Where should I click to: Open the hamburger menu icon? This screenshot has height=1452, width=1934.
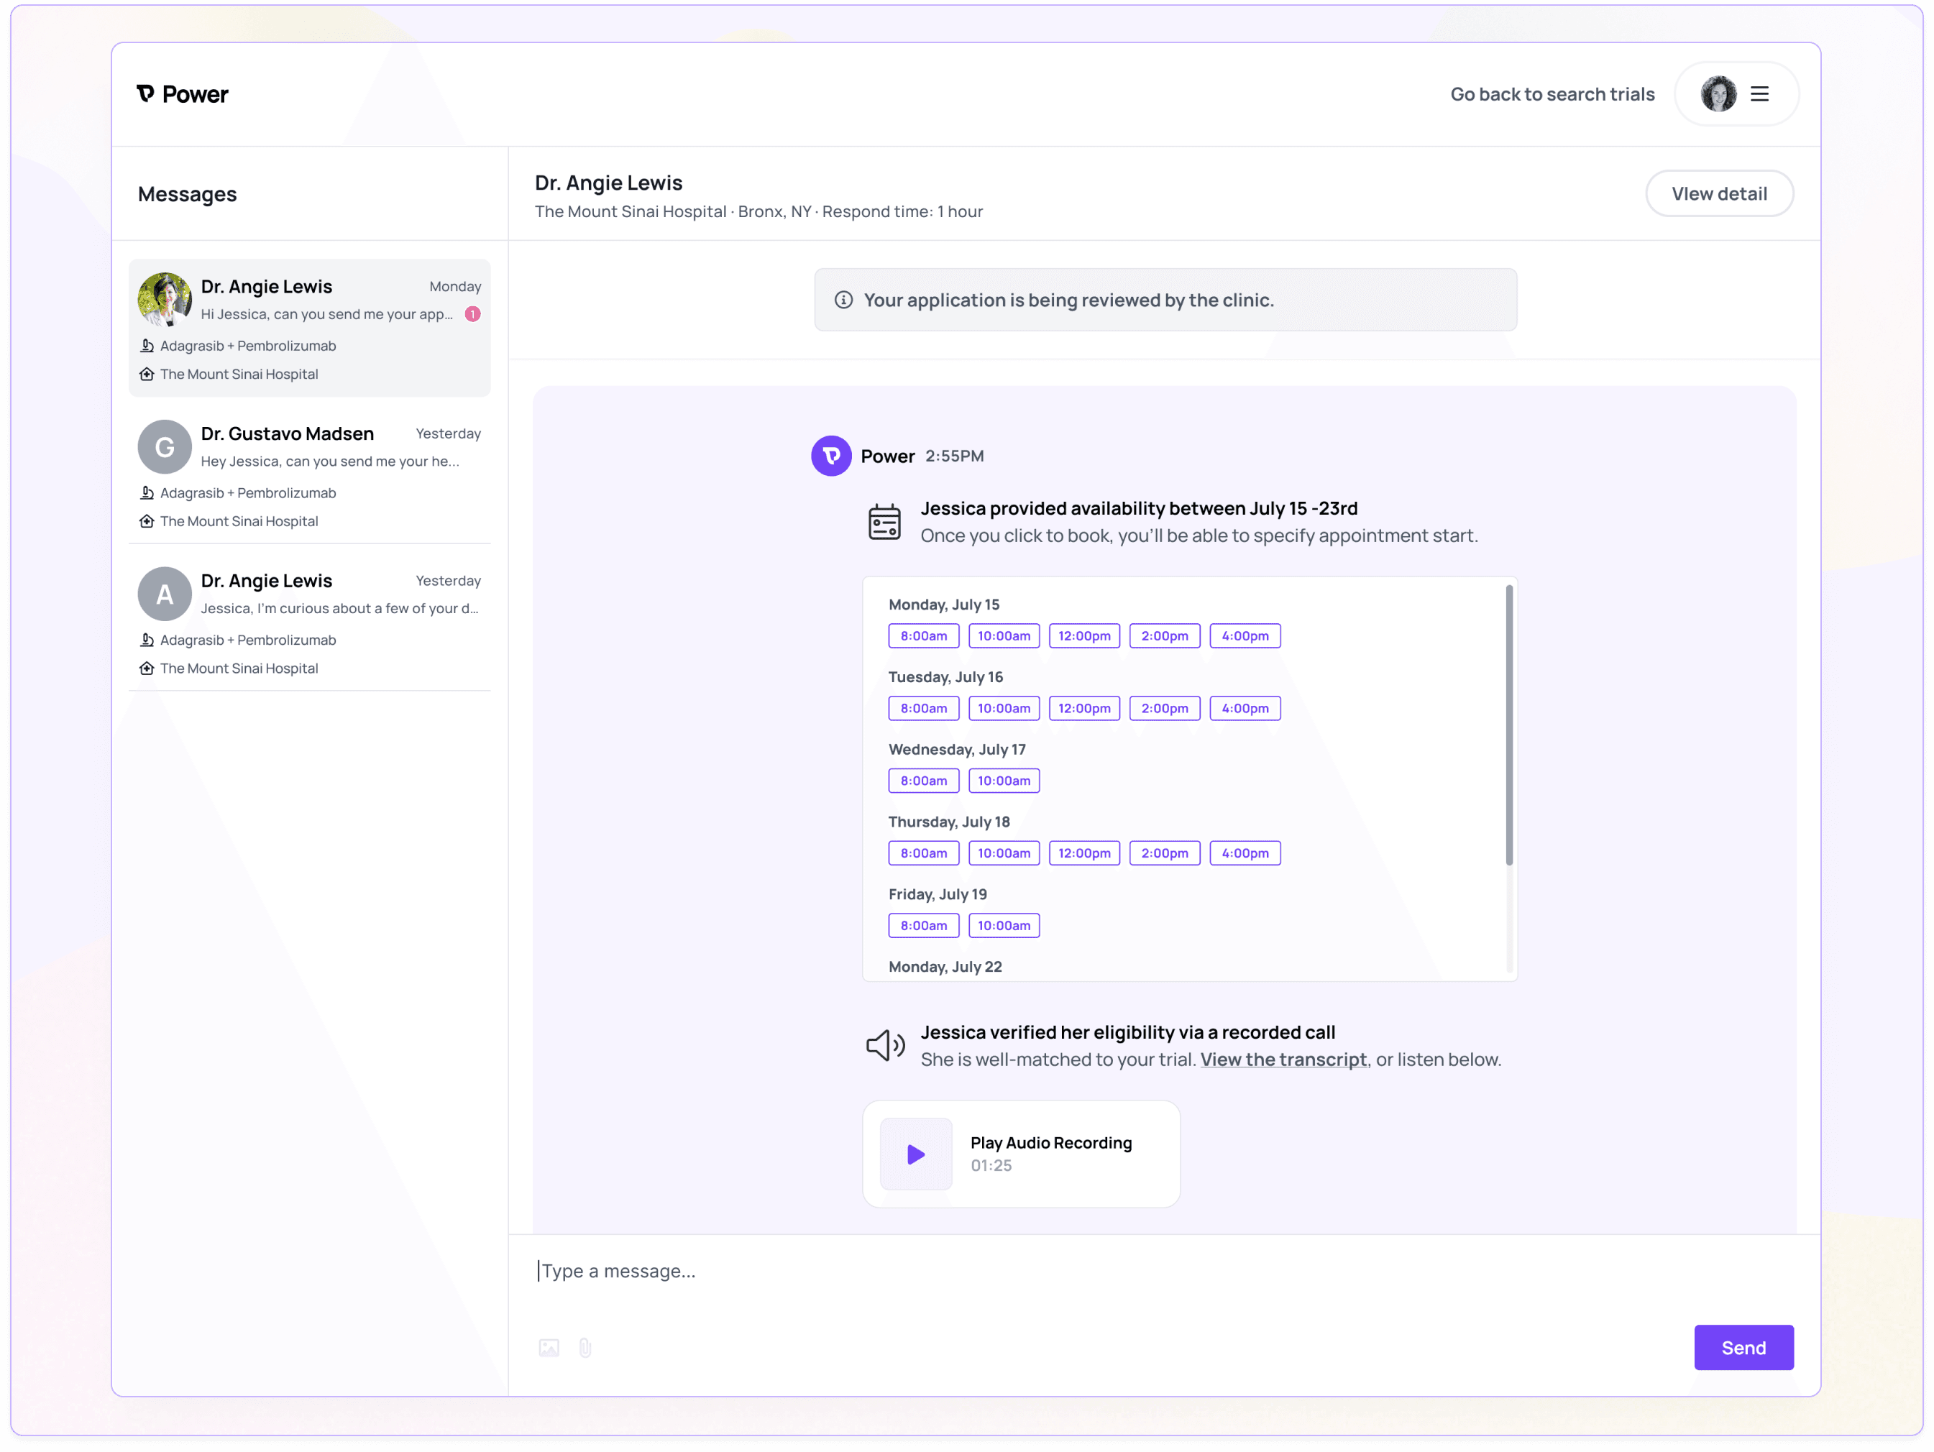1759,94
